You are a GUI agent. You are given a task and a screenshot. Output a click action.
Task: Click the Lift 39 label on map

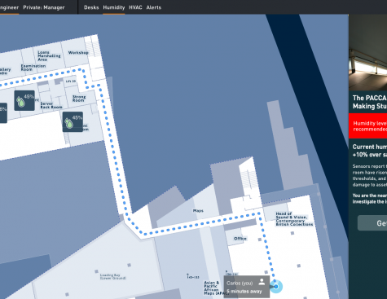(71, 81)
